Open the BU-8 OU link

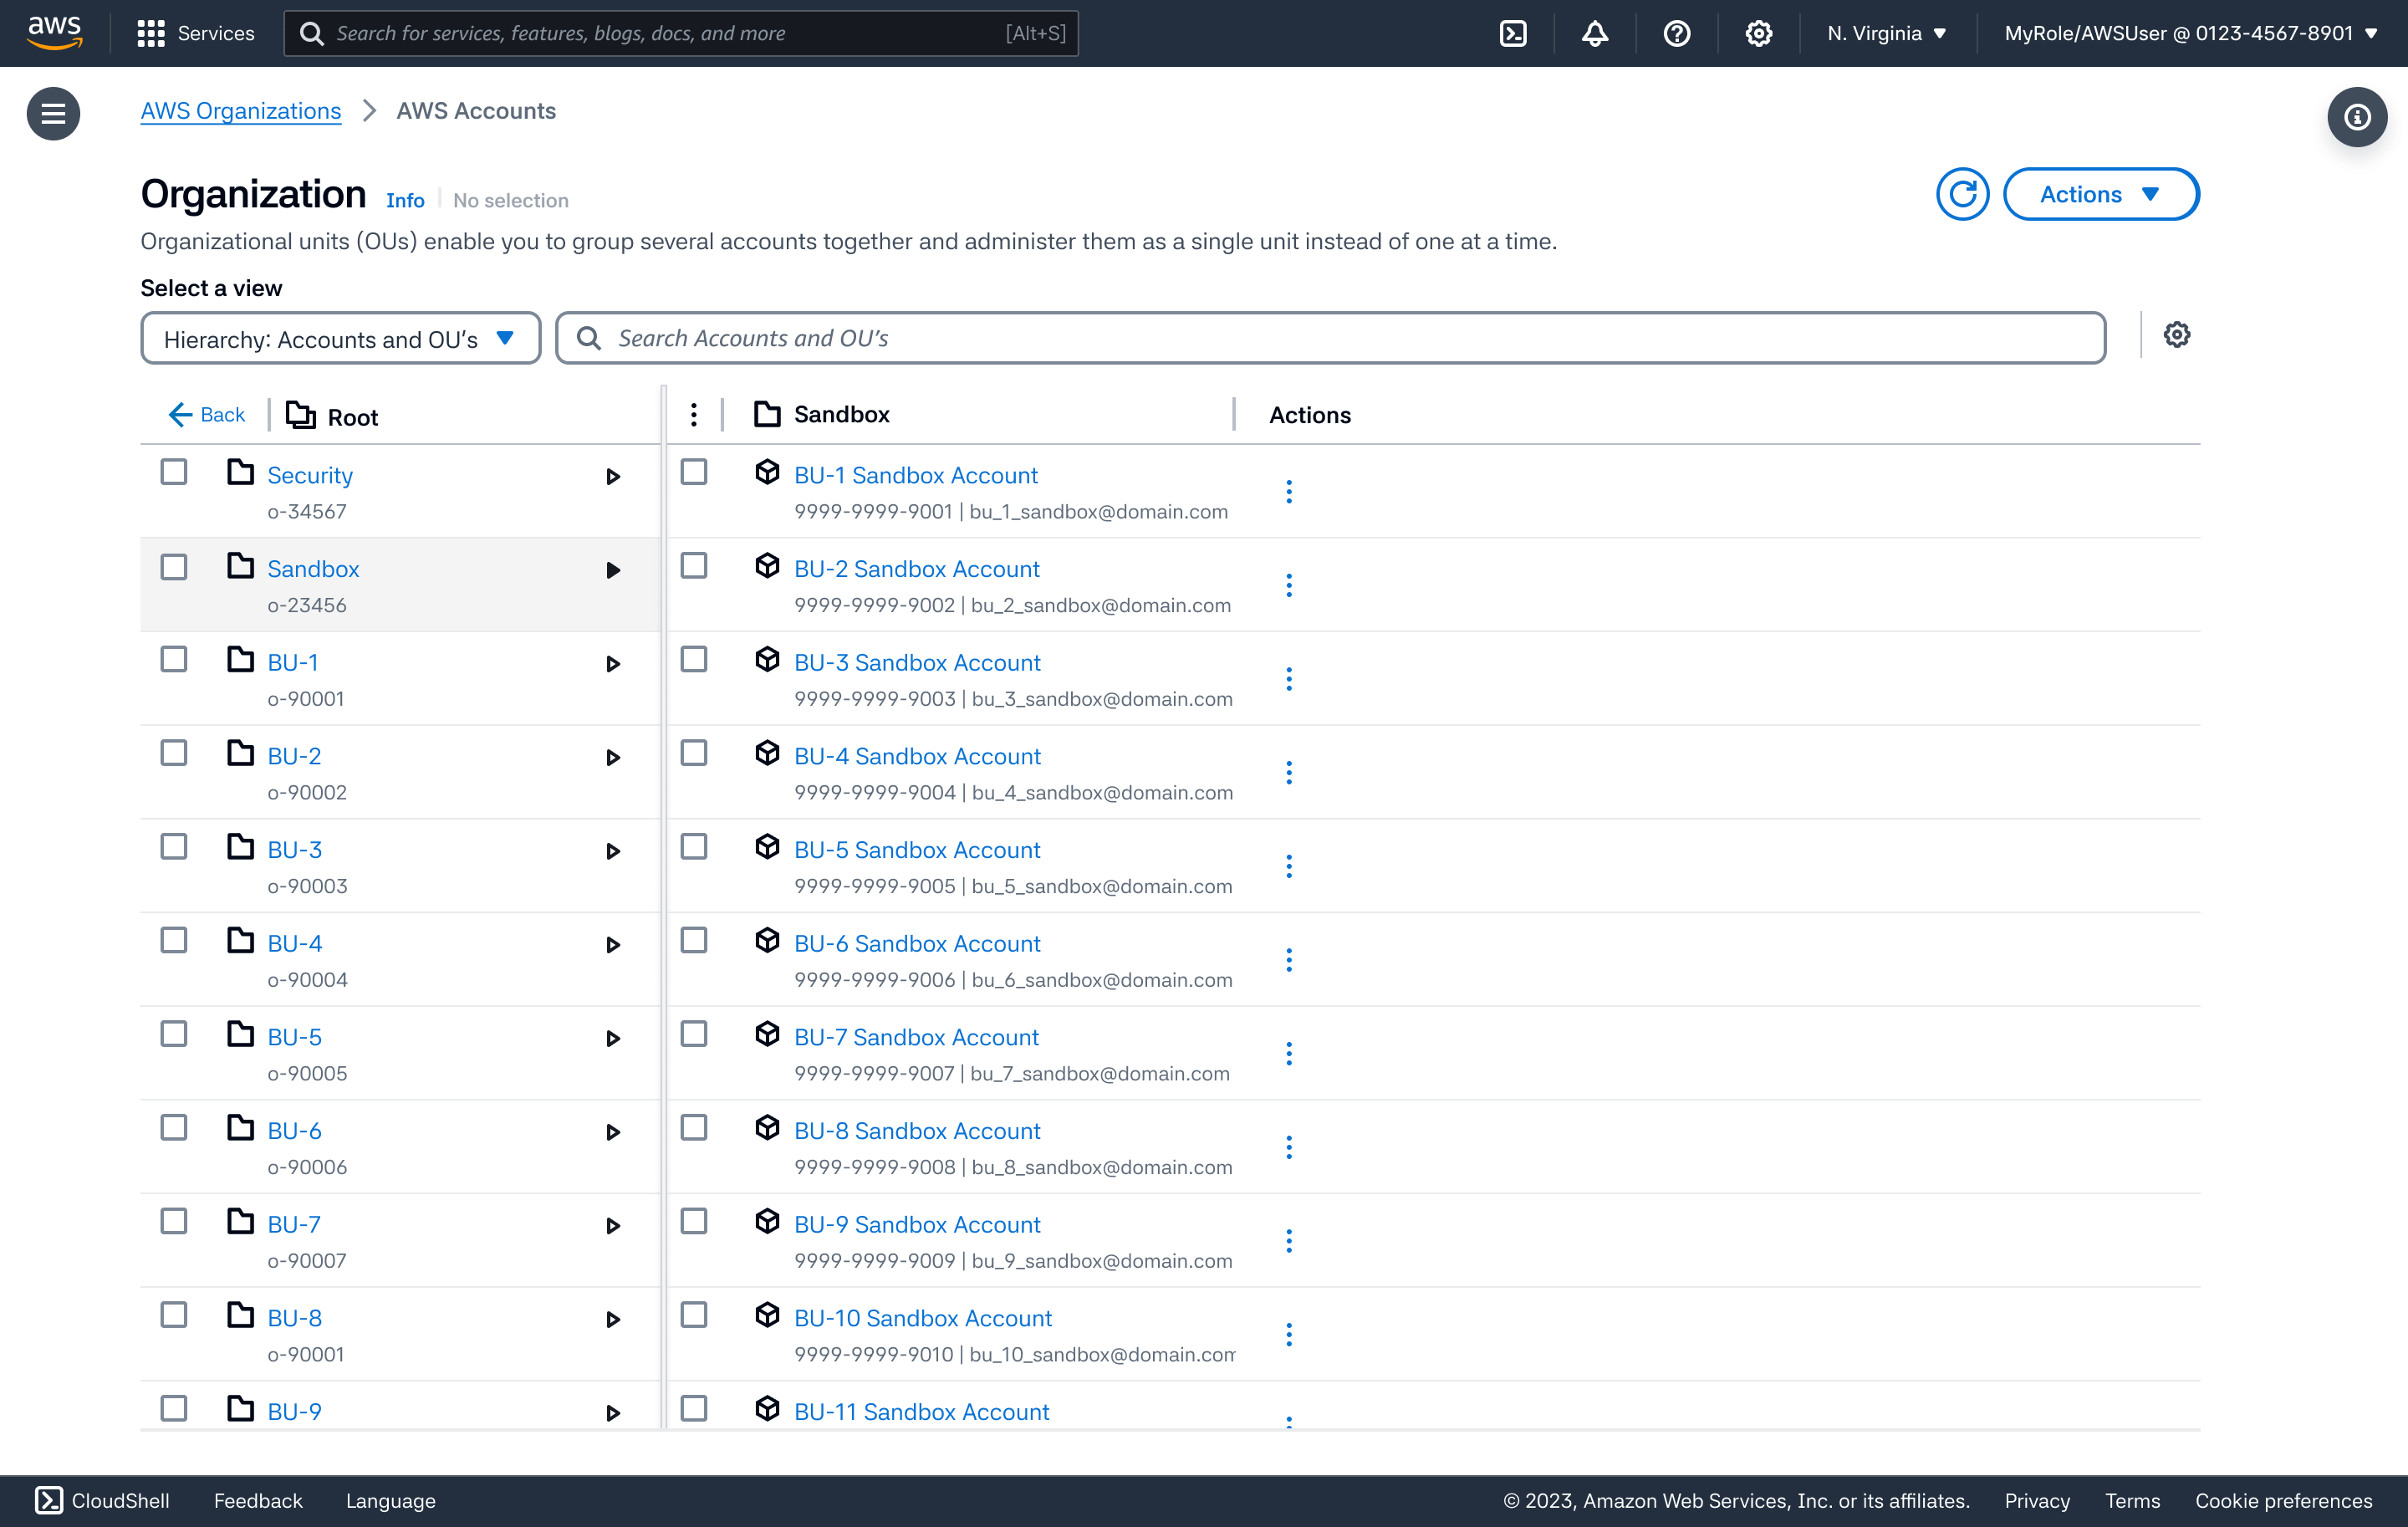pos(295,1318)
